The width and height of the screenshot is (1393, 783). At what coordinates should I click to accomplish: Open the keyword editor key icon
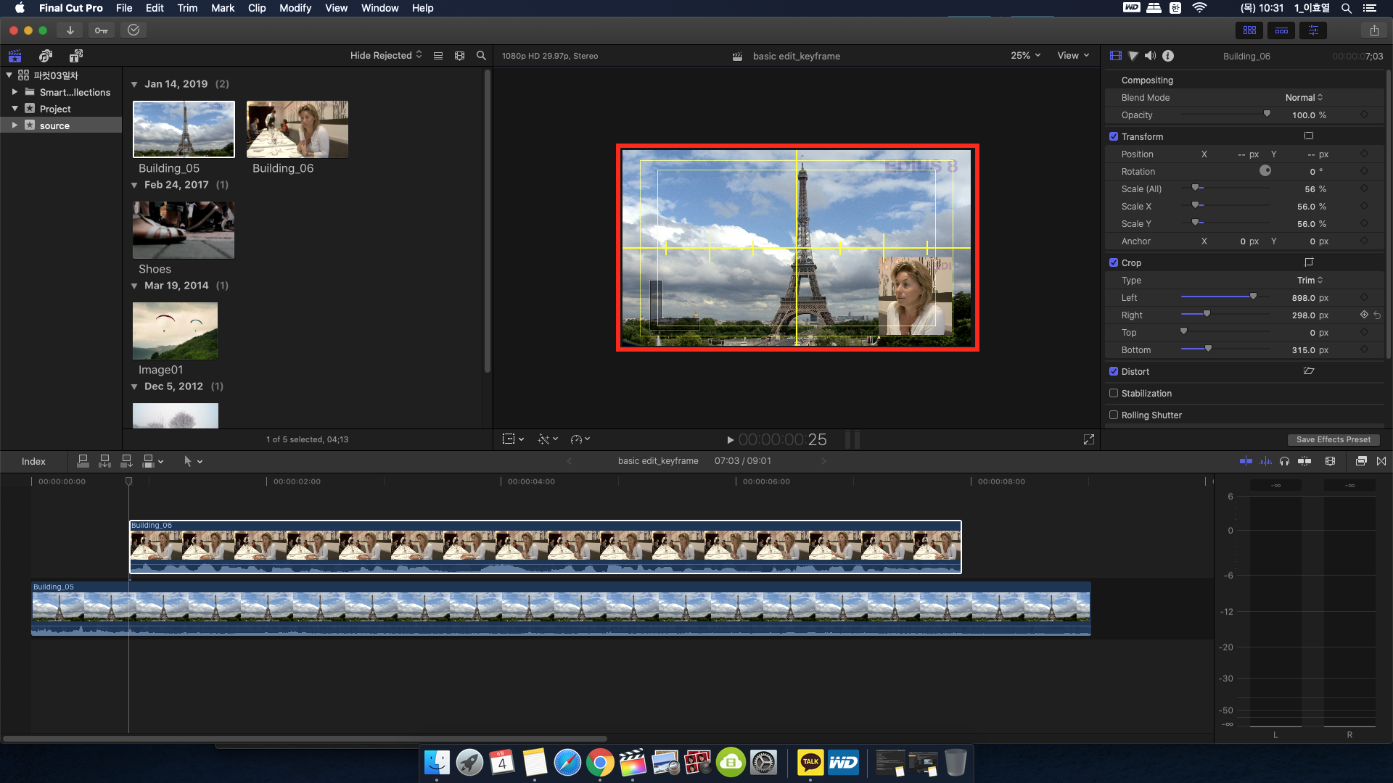tap(102, 30)
